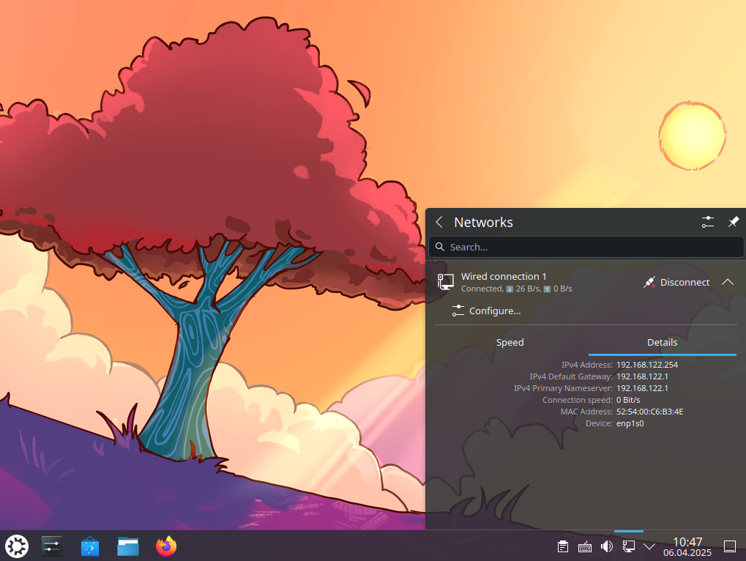
Task: Select the Details tab
Action: tap(662, 342)
